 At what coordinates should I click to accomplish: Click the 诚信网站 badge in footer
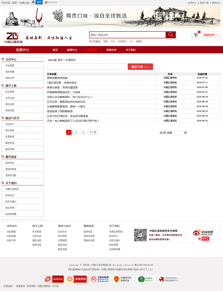[53, 279]
